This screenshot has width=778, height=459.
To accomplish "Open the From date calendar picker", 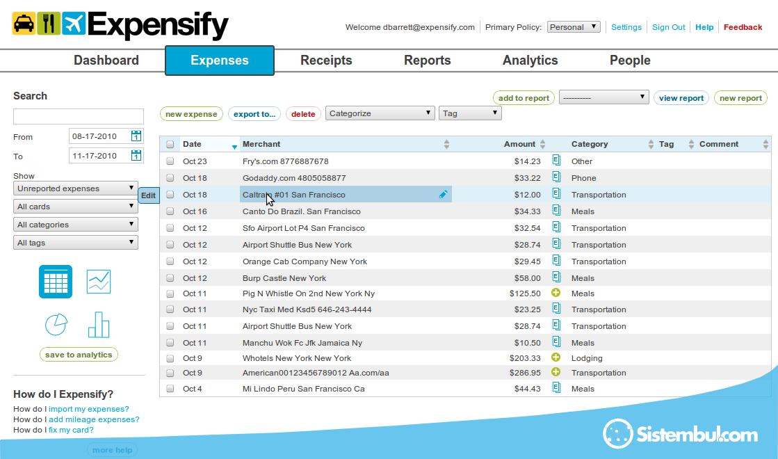I will pos(136,136).
